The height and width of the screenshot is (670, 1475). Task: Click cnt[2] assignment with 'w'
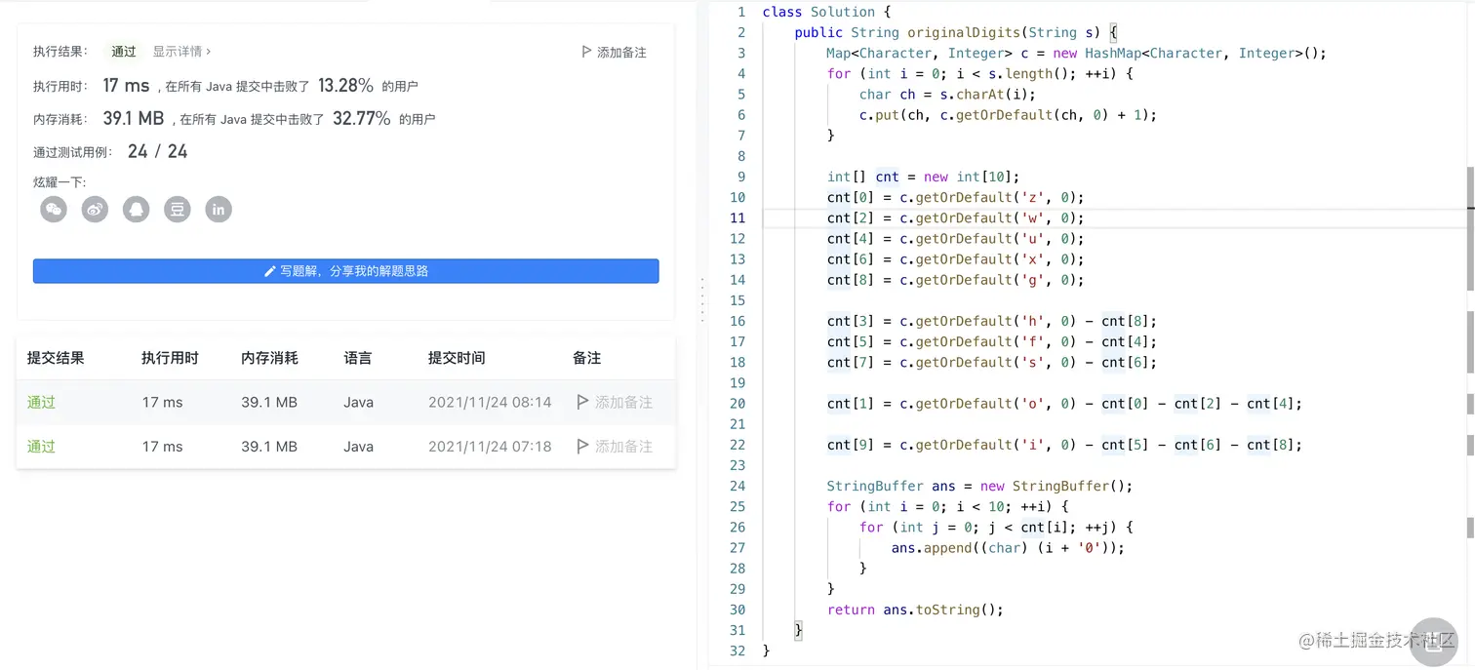(955, 217)
